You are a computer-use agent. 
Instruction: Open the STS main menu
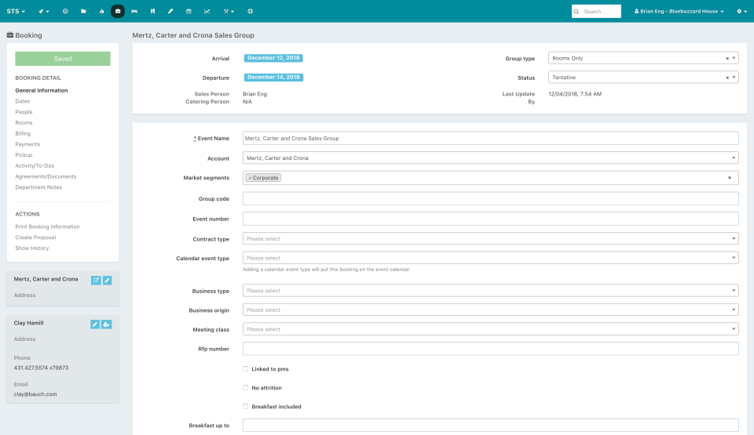click(x=16, y=11)
